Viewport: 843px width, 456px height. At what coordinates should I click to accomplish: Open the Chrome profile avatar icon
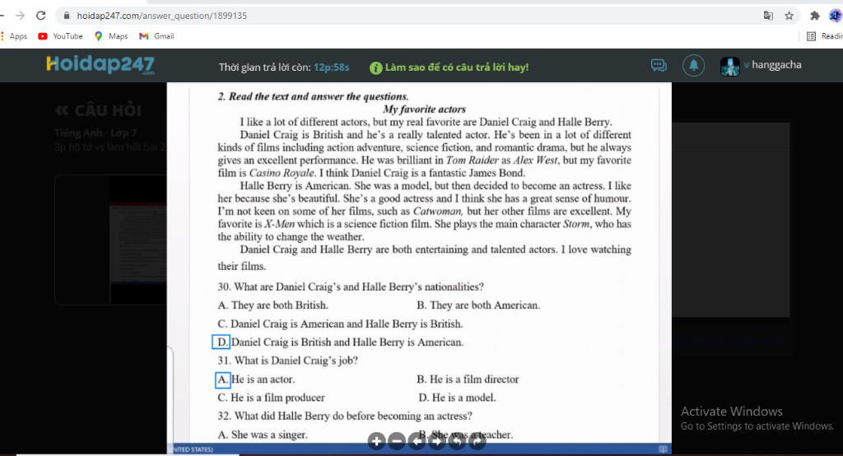tap(835, 16)
